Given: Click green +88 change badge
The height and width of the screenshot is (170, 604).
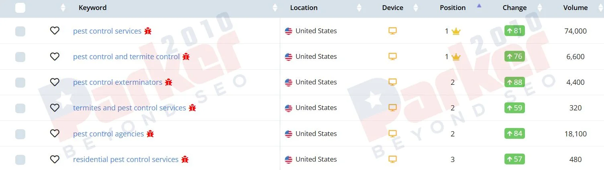Looking at the screenshot, I should point(515,82).
